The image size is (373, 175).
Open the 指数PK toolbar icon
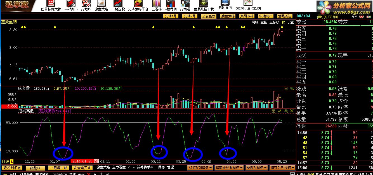(x=86, y=3)
